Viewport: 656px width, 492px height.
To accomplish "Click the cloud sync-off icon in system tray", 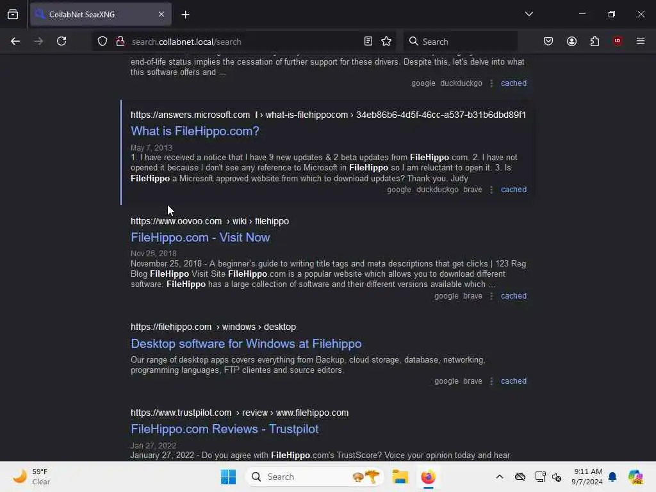I will coord(520,477).
